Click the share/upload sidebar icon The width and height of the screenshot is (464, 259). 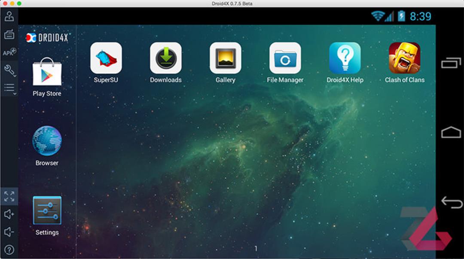pyautogui.click(x=9, y=17)
